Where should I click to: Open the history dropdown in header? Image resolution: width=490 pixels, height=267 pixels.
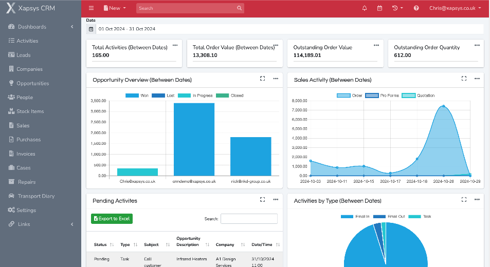coord(397,8)
